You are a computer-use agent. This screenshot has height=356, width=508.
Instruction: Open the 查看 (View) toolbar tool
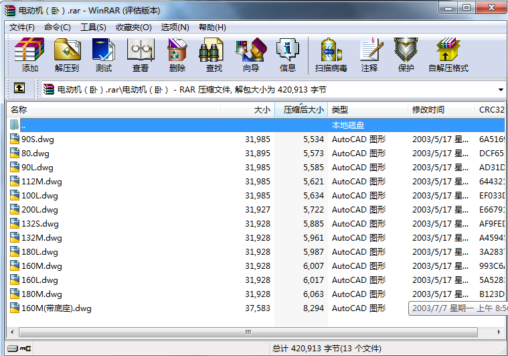tap(140, 54)
